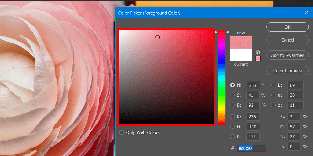Select the H hue radio button
The image size is (313, 156).
tap(233, 85)
